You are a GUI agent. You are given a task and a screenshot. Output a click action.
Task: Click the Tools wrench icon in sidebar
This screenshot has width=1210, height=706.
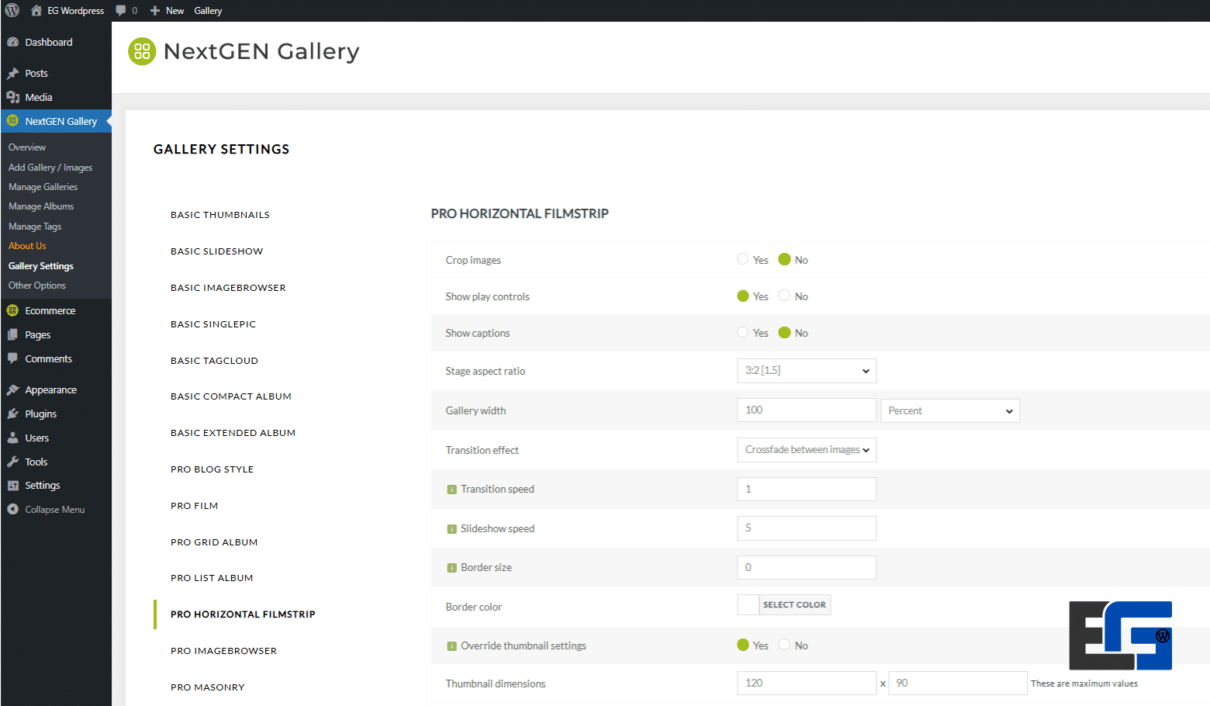tap(12, 462)
